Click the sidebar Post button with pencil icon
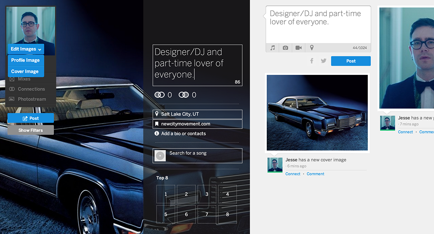This screenshot has width=434, height=234. [31, 118]
